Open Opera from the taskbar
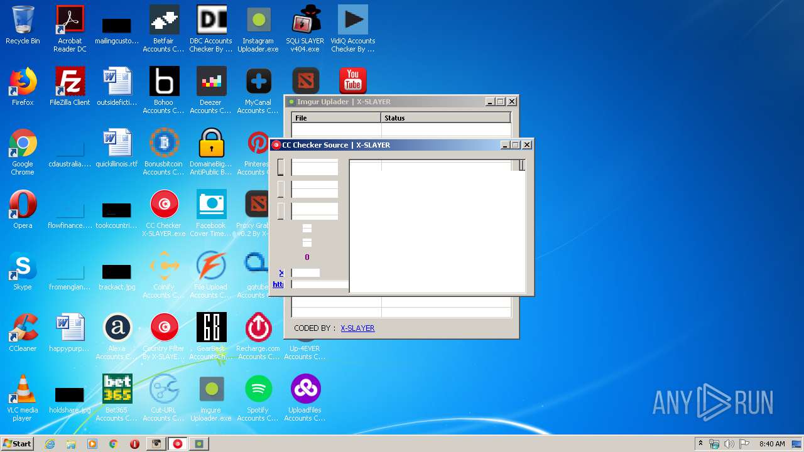 tap(134, 444)
